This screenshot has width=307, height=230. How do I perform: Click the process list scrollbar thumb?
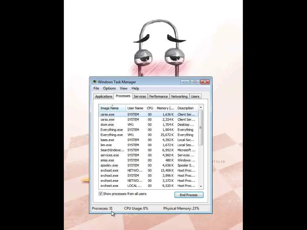pyautogui.click(x=201, y=128)
